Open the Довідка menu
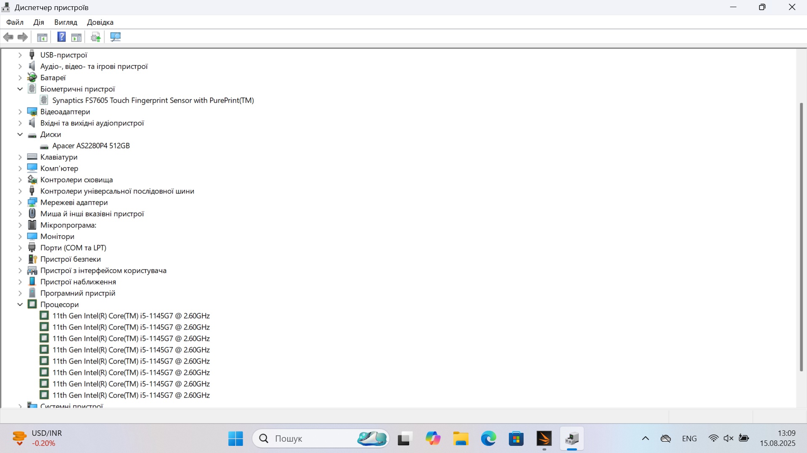The width and height of the screenshot is (807, 453). pyautogui.click(x=100, y=22)
